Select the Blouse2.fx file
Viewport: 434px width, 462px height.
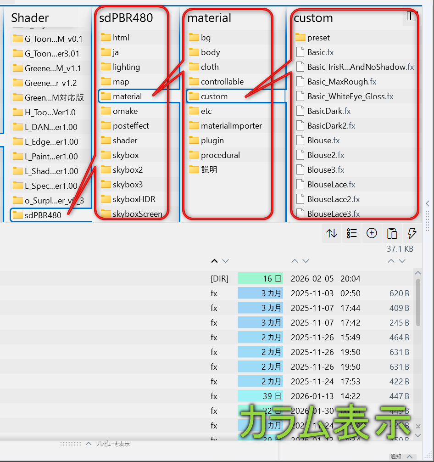click(326, 155)
